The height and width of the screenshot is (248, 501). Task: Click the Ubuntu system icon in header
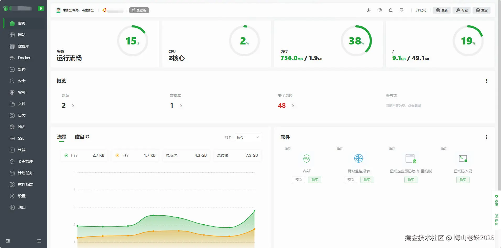[x=104, y=10]
